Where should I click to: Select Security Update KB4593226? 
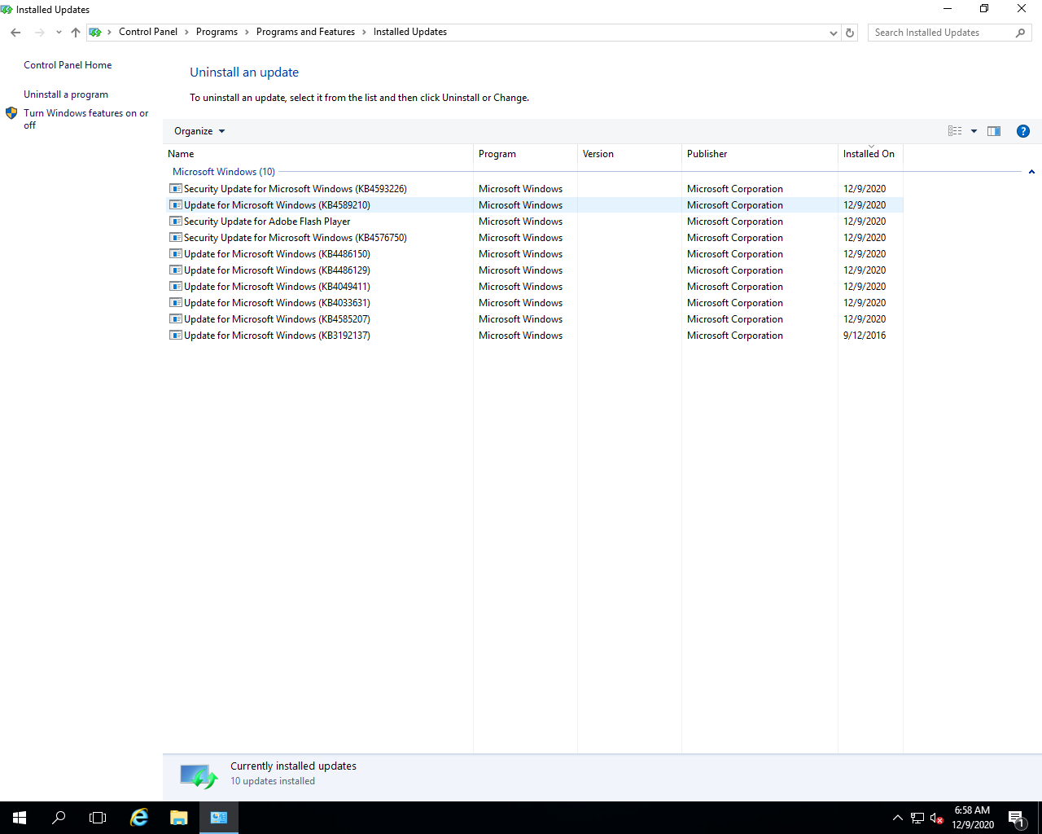(532, 189)
